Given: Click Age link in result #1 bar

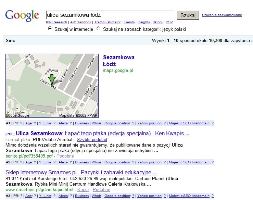Looking at the screenshot, I should [x=28, y=123].
